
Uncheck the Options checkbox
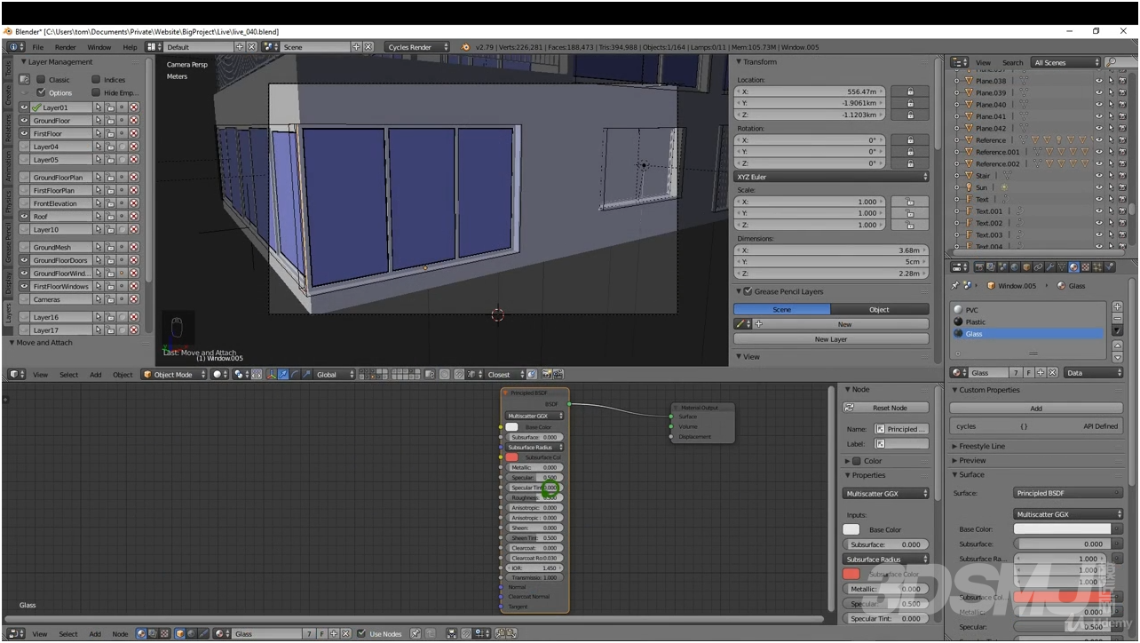(x=41, y=92)
